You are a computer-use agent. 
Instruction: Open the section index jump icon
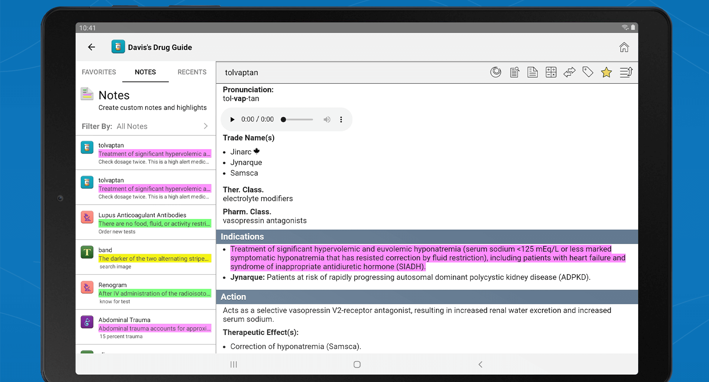[x=626, y=72]
